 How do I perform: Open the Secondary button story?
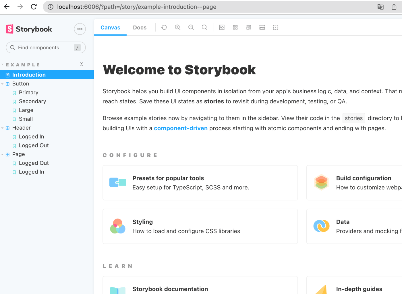coord(32,101)
